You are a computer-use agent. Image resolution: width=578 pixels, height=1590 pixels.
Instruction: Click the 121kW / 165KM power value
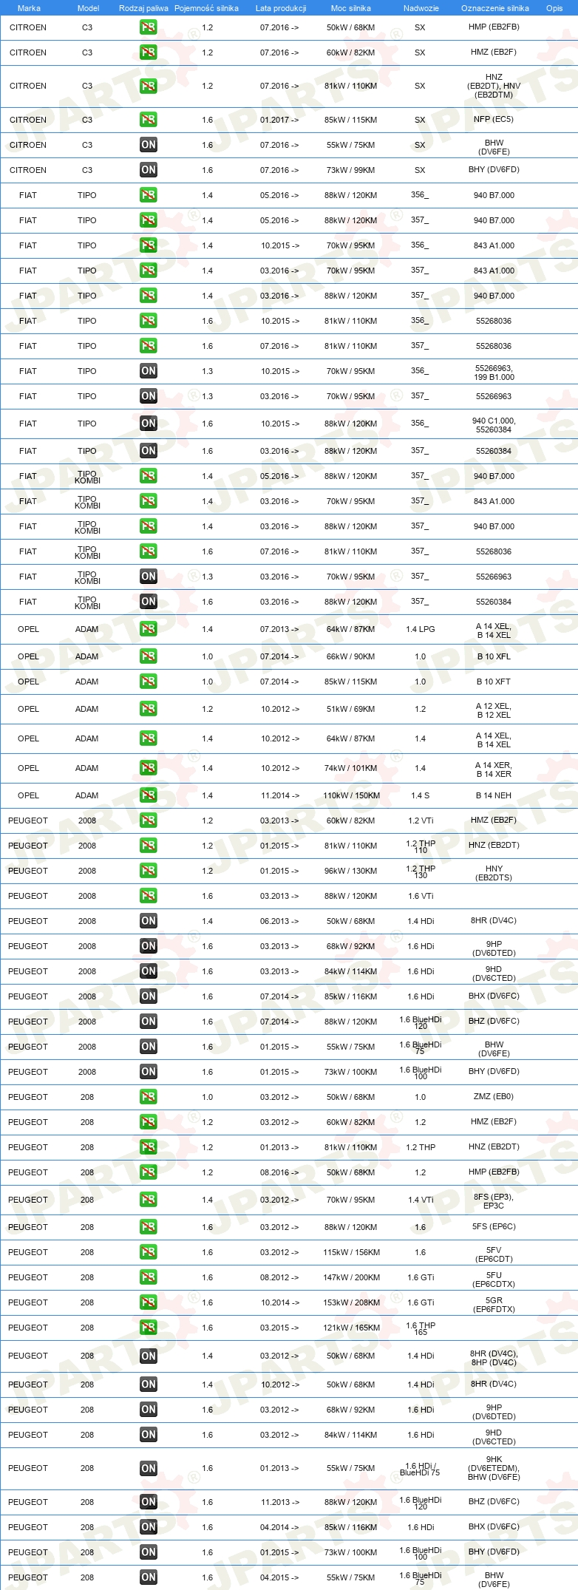pos(351,1328)
